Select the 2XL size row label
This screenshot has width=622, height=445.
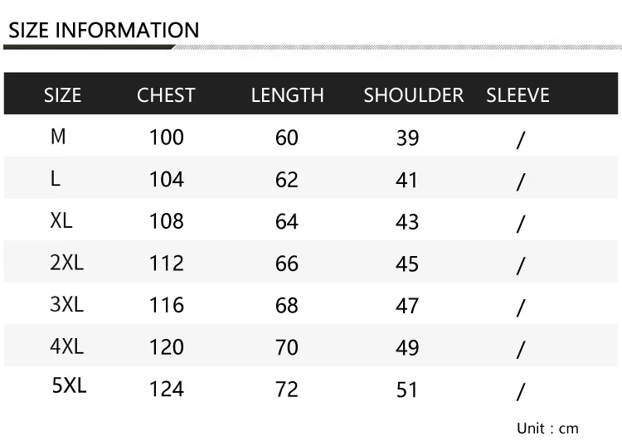pos(67,263)
